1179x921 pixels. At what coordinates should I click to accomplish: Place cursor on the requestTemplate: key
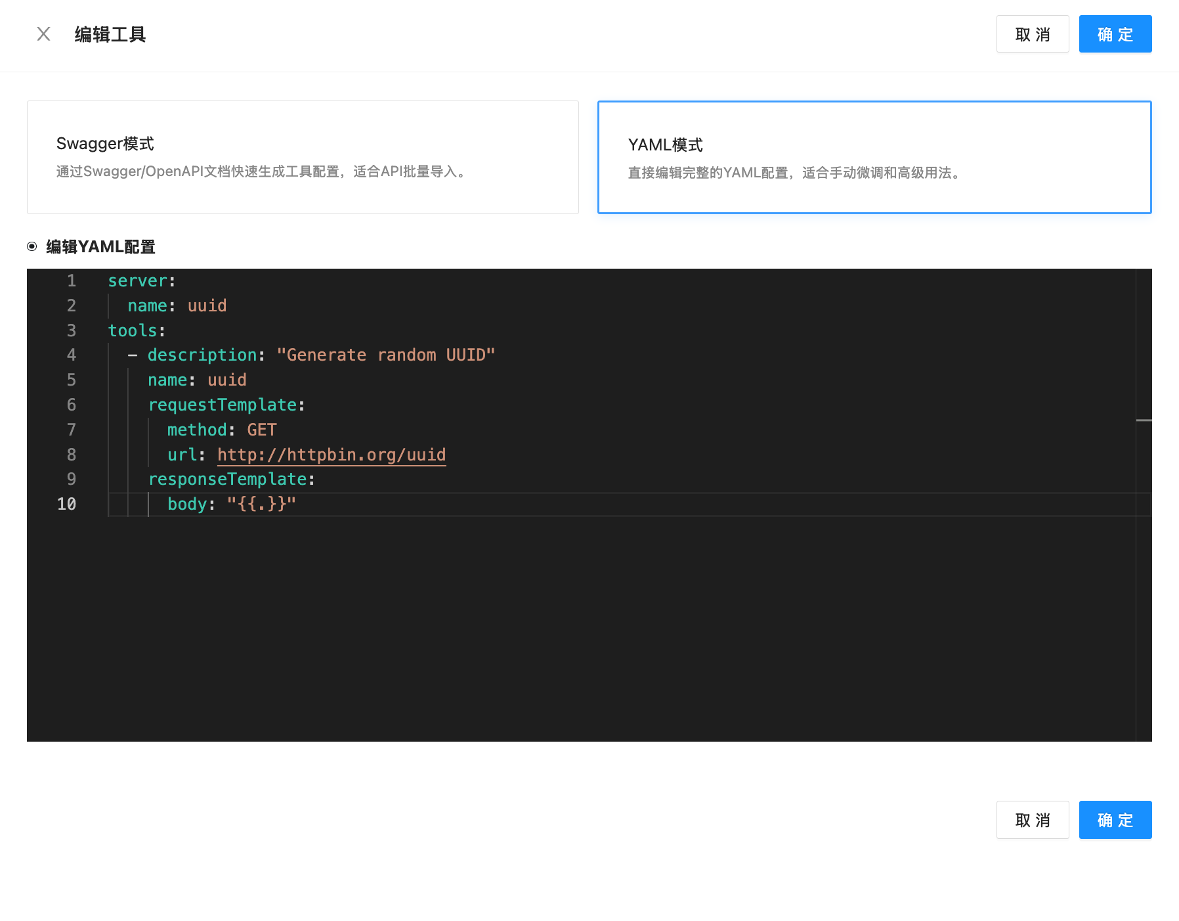(222, 405)
